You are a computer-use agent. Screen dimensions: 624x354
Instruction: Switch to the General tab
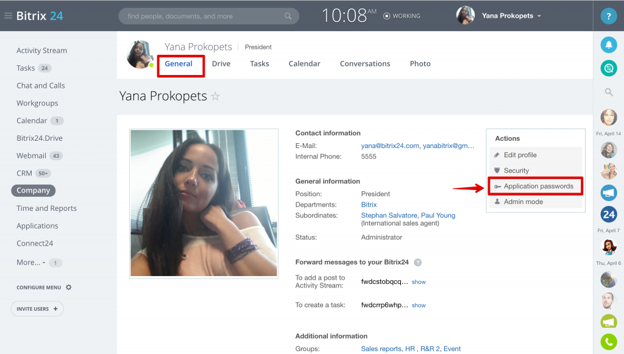coord(179,63)
